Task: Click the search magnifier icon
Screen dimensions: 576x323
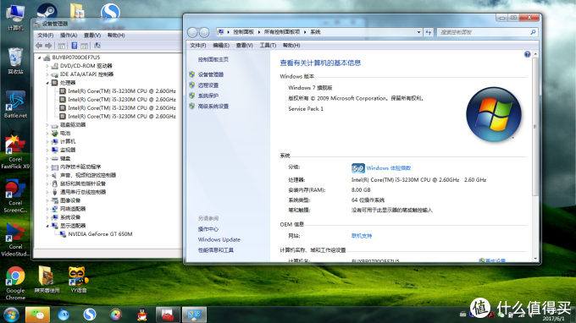Action: click(533, 32)
